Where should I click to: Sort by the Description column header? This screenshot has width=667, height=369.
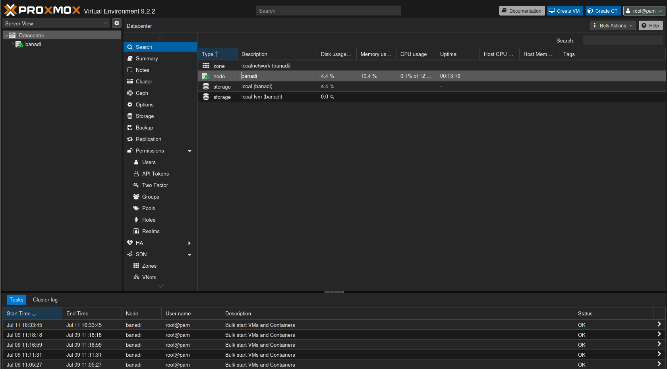277,54
